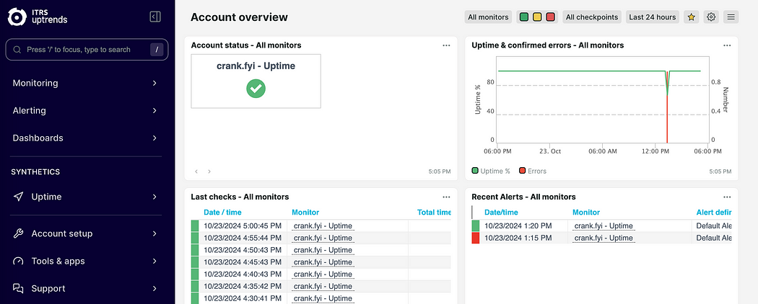The width and height of the screenshot is (758, 304).
Task: Click the green status square of 1:20 PM alert
Action: point(476,225)
